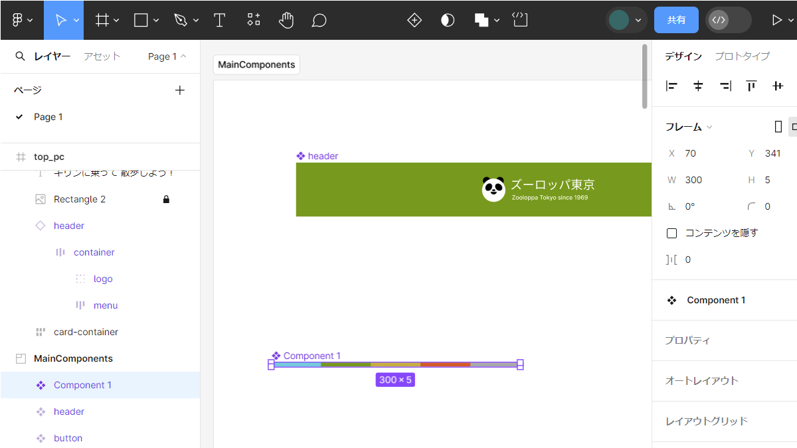Switch to the レイヤー tab
The image size is (797, 448).
(x=52, y=56)
